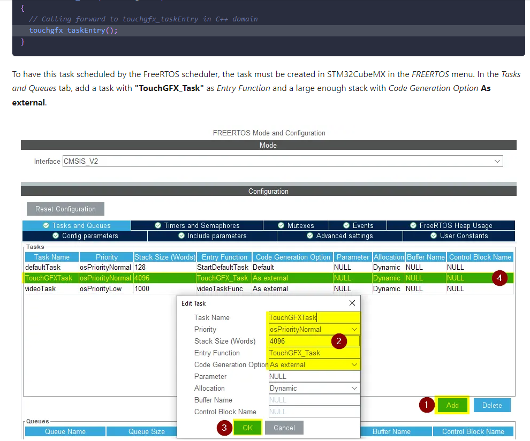The width and height of the screenshot is (530, 441).
Task: Switch to the Config parameters tab
Action: coord(85,236)
